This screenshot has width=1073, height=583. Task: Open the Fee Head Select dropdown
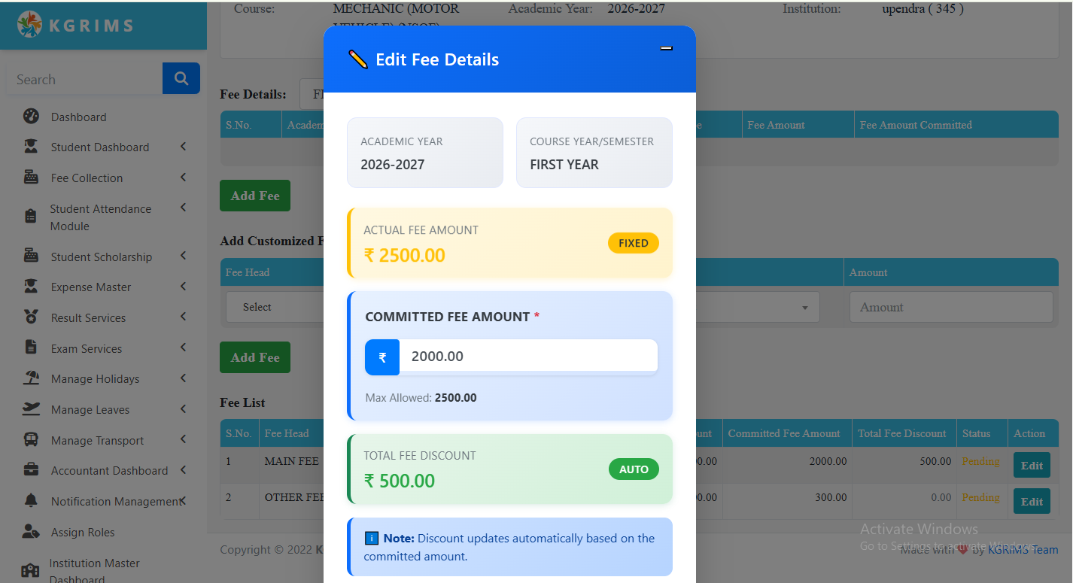click(x=275, y=307)
